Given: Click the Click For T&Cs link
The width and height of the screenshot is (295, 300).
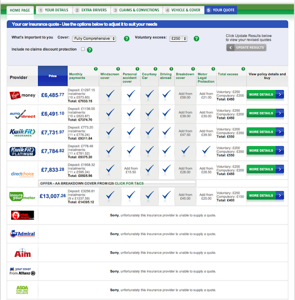Looking at the screenshot, I should click(129, 183).
